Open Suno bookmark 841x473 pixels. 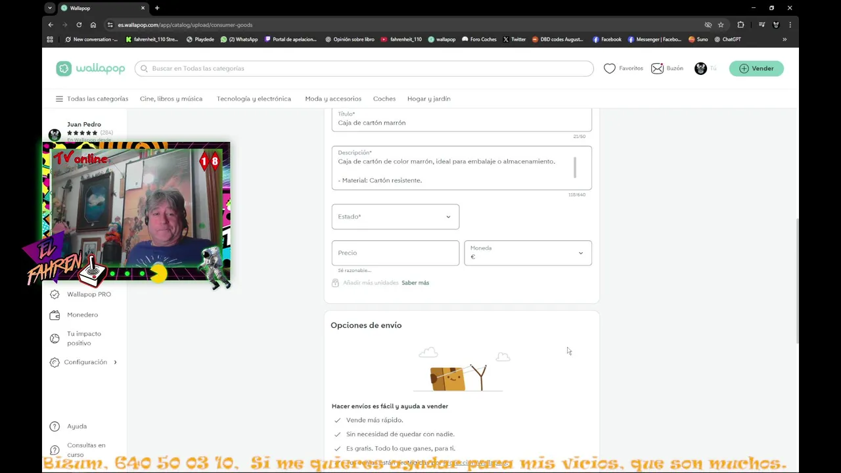(x=698, y=39)
